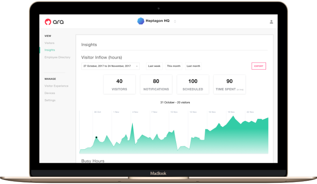317x184 pixels.
Task: Go to Visitors in sidebar
Action: pyautogui.click(x=49, y=43)
